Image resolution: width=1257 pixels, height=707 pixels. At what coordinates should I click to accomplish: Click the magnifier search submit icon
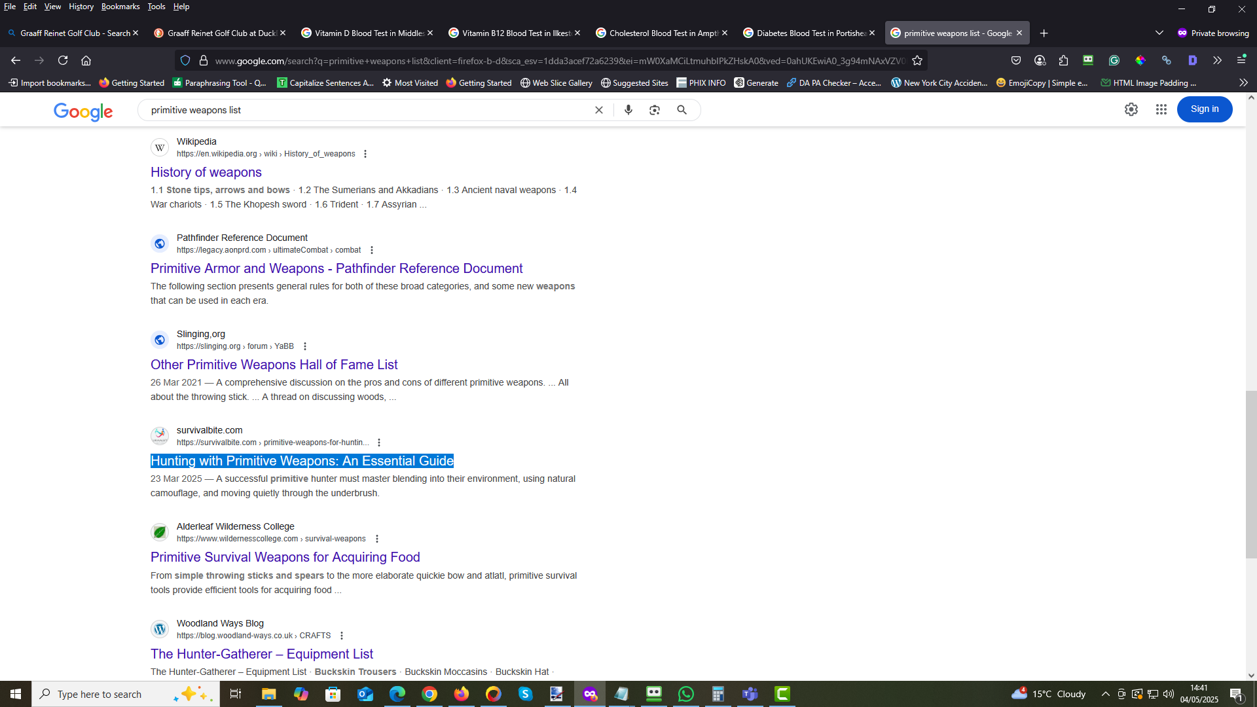tap(682, 110)
